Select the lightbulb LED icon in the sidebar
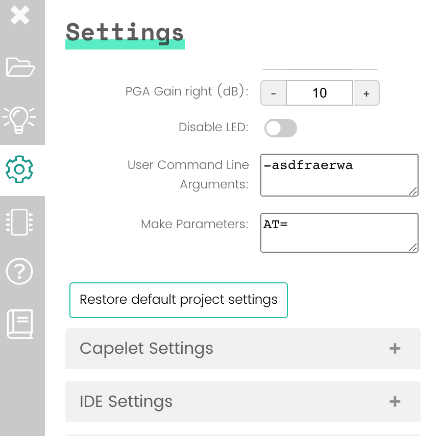 coord(20,118)
